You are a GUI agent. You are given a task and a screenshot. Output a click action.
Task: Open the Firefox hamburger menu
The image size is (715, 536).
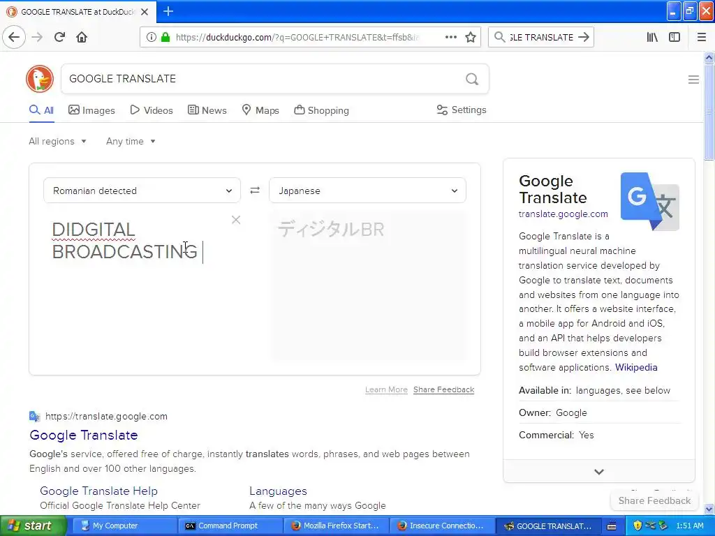click(x=701, y=37)
